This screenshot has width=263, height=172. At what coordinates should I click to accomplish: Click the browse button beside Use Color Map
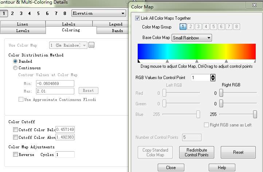pyautogui.click(x=91, y=45)
